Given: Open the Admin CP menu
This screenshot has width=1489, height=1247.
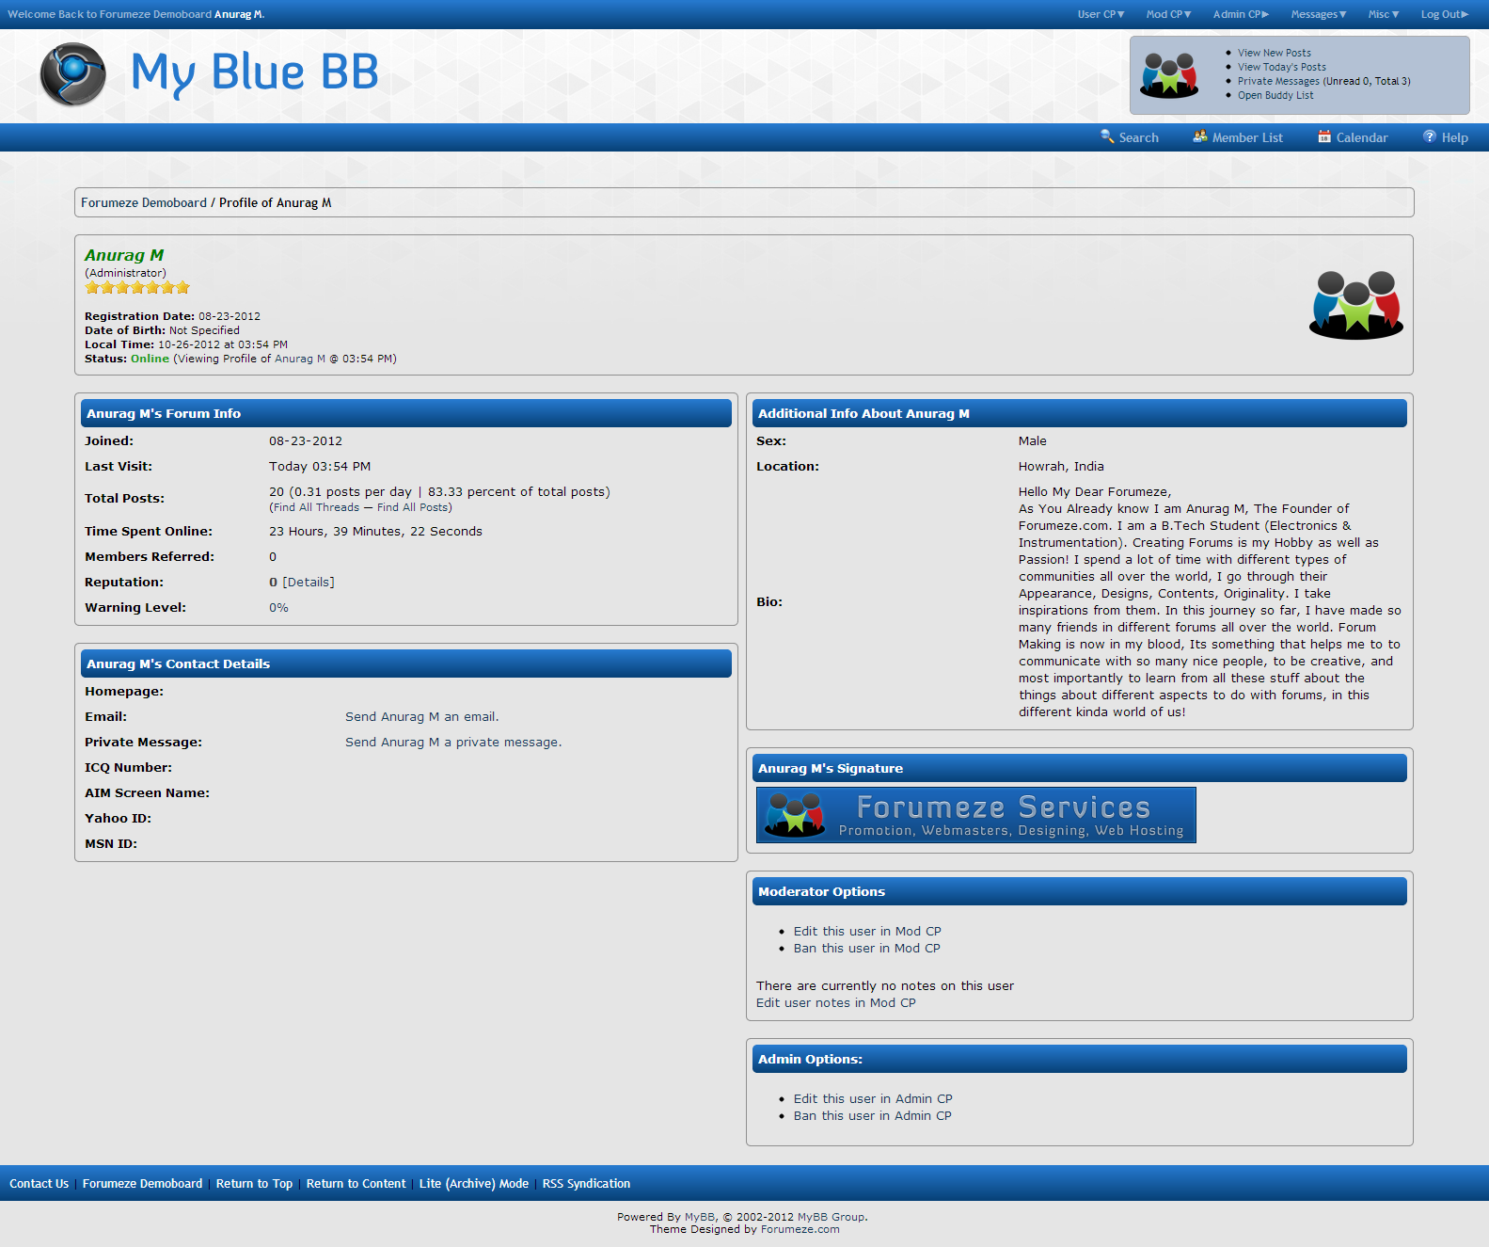Looking at the screenshot, I should click(1241, 14).
